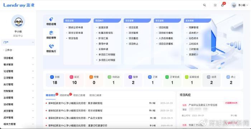
Task: Open the notification bell
Action: pyautogui.click(x=222, y=5)
